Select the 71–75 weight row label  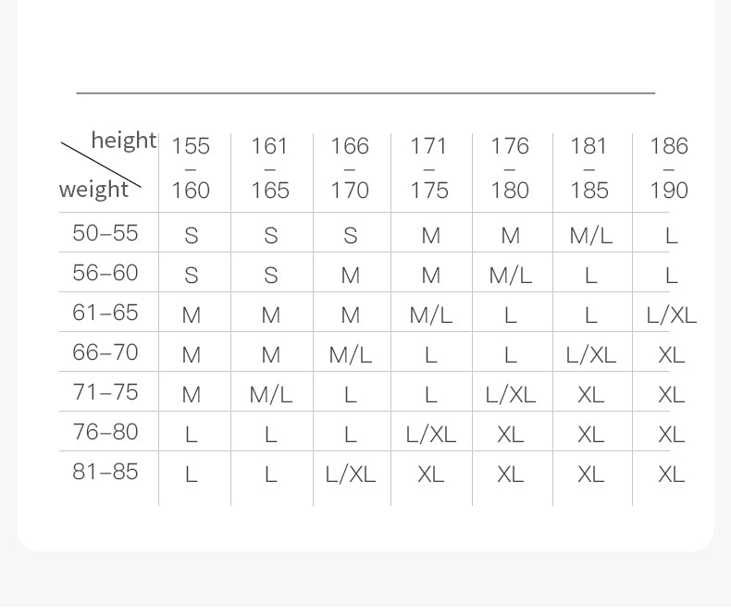point(105,392)
